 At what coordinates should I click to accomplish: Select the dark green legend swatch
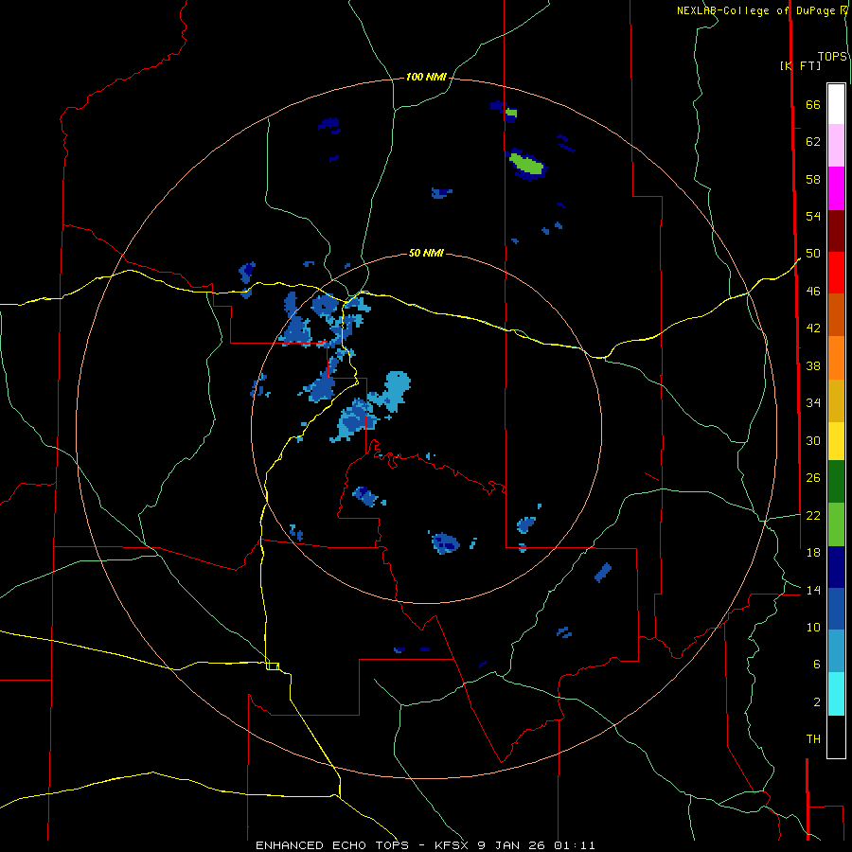point(836,482)
